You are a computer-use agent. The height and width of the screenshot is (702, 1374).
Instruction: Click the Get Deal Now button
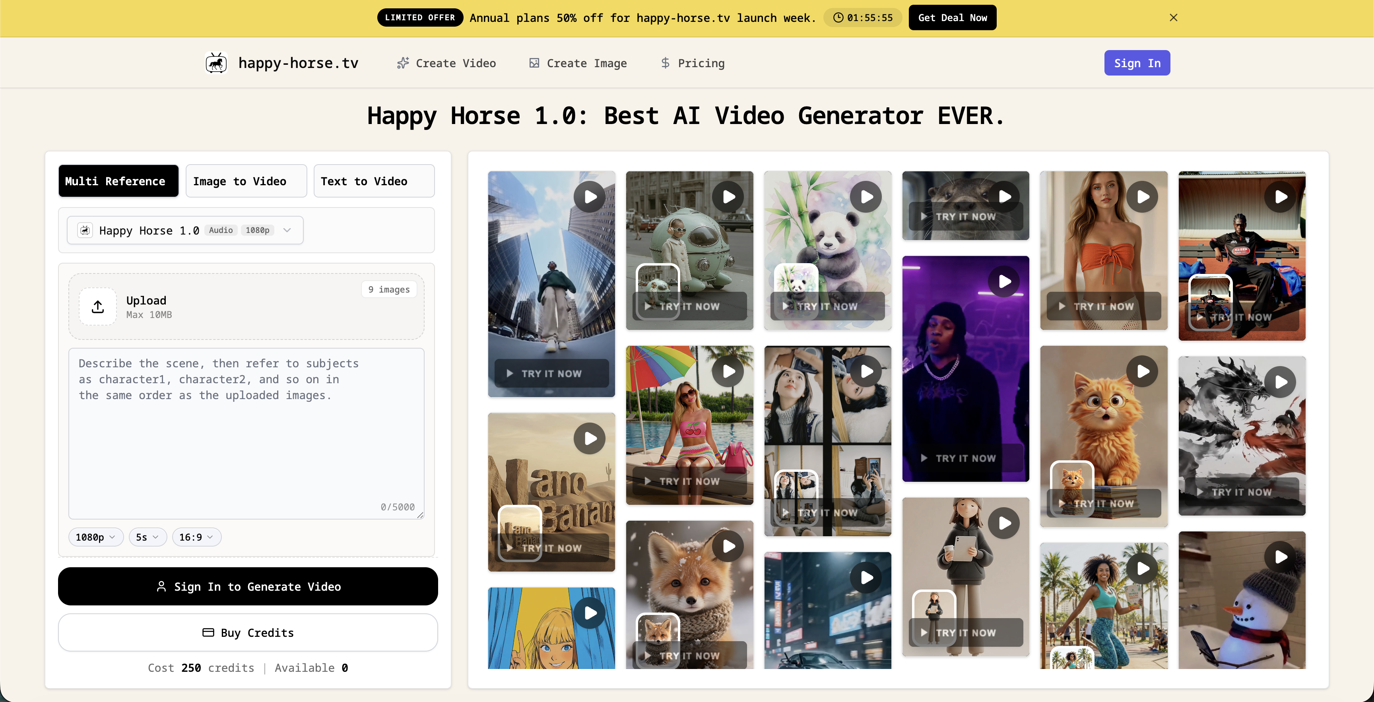point(952,17)
